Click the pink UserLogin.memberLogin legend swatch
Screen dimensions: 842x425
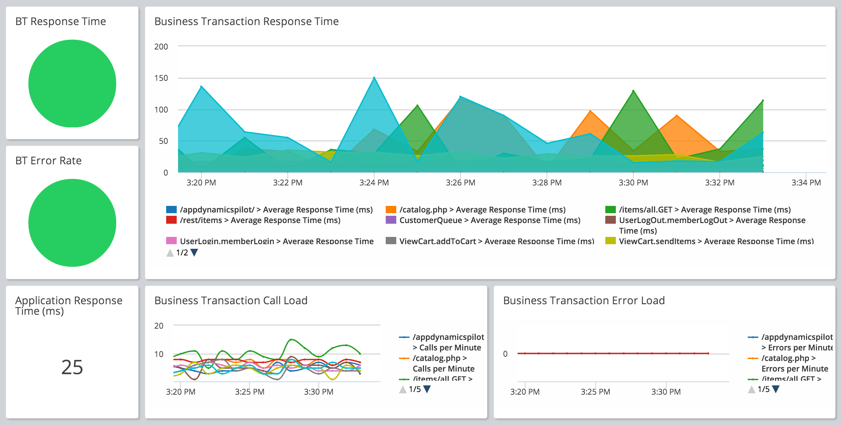pyautogui.click(x=171, y=241)
